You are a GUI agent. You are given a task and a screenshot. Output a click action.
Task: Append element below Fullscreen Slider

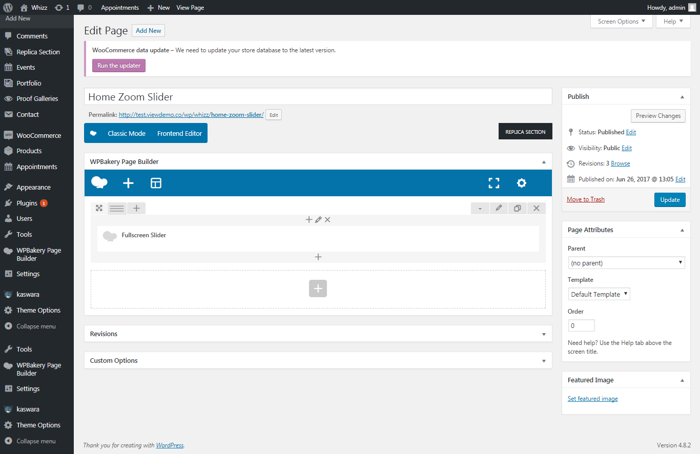(318, 257)
